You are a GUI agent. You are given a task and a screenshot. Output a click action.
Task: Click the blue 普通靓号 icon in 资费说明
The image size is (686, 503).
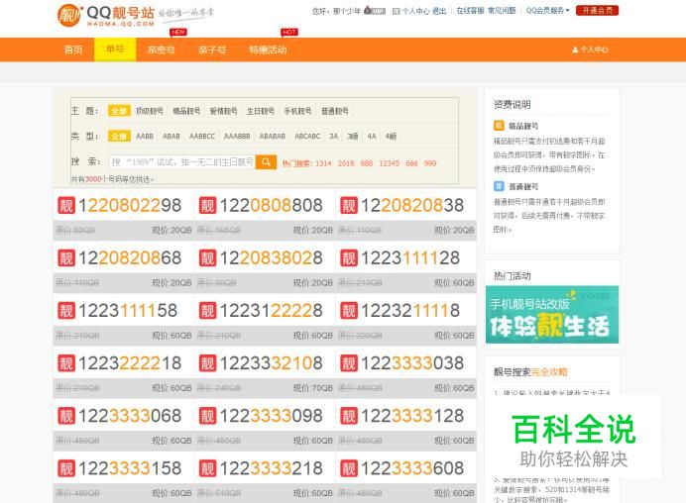pyautogui.click(x=499, y=186)
